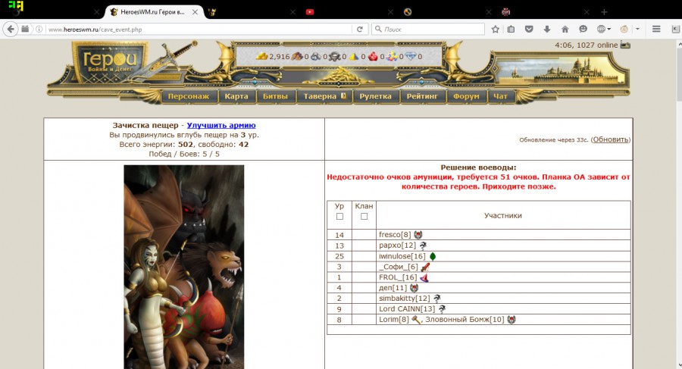Switch to the YouTube browser tab
The height and width of the screenshot is (369, 682).
(x=310, y=12)
